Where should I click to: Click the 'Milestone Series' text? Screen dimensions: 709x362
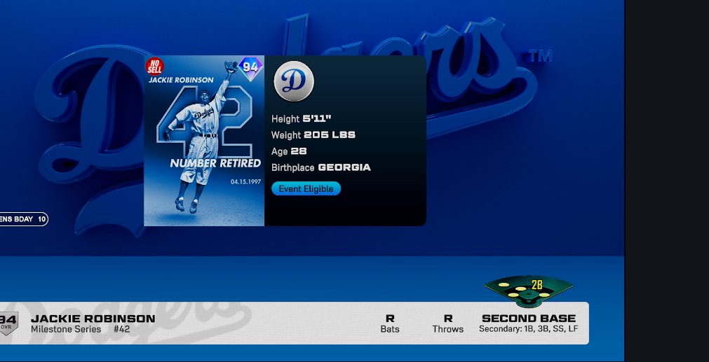[x=66, y=330]
